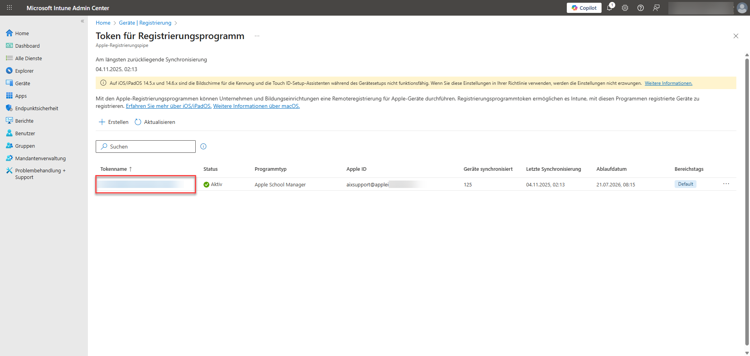Launch Copilot from the top bar

(x=584, y=8)
